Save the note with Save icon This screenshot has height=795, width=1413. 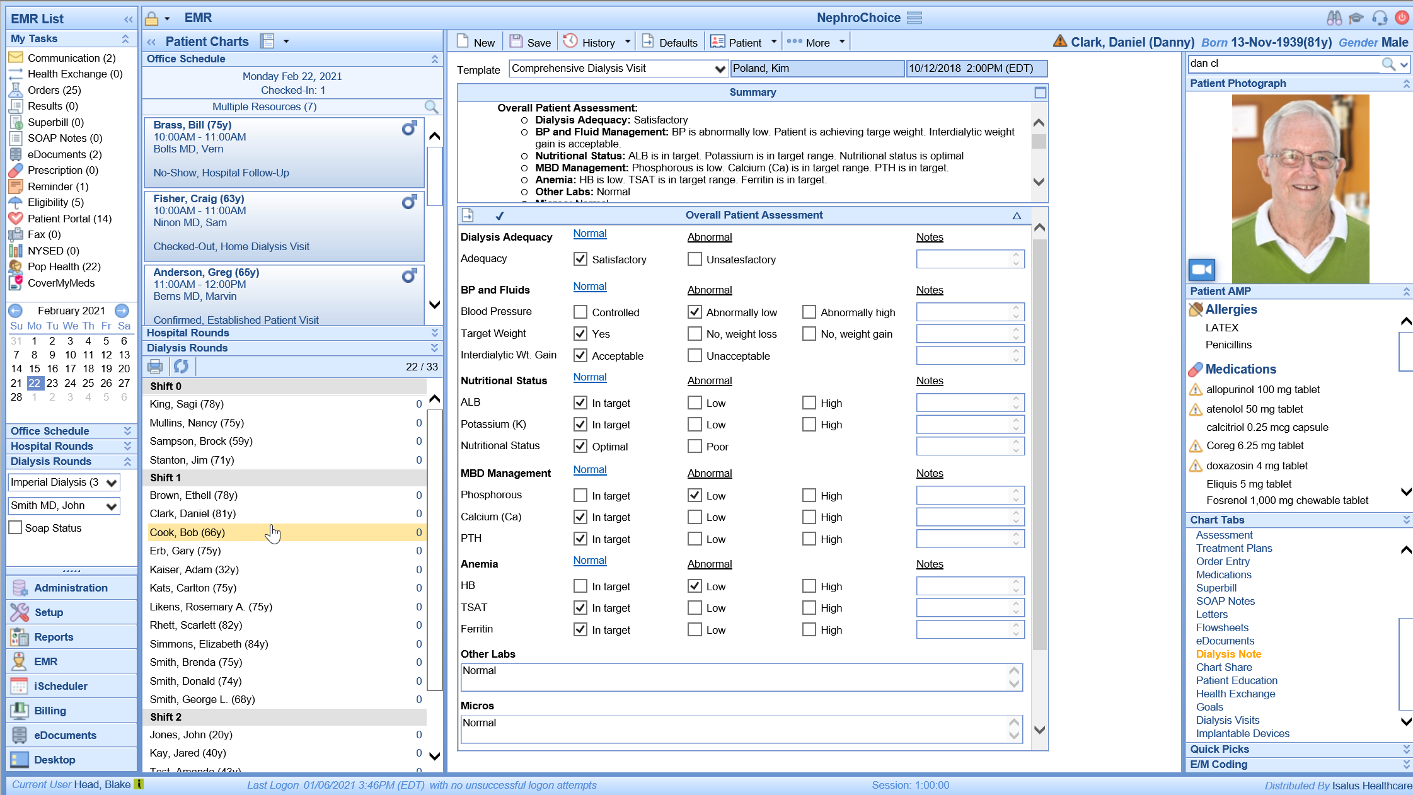pos(516,42)
